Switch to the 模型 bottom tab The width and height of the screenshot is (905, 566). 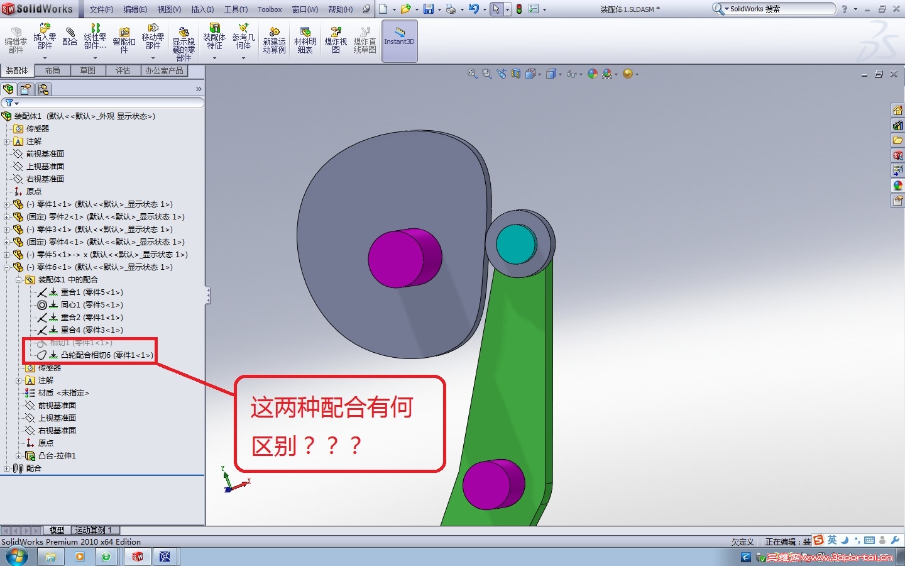[x=57, y=530]
